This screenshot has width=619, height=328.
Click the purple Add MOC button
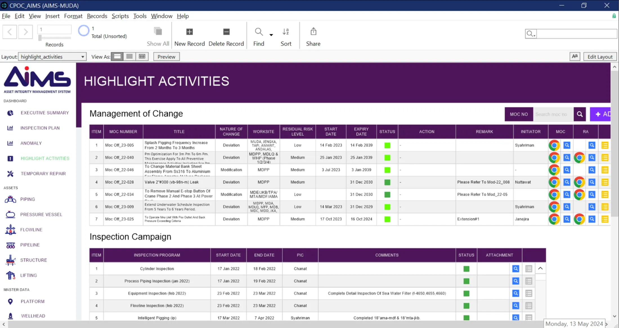click(600, 114)
